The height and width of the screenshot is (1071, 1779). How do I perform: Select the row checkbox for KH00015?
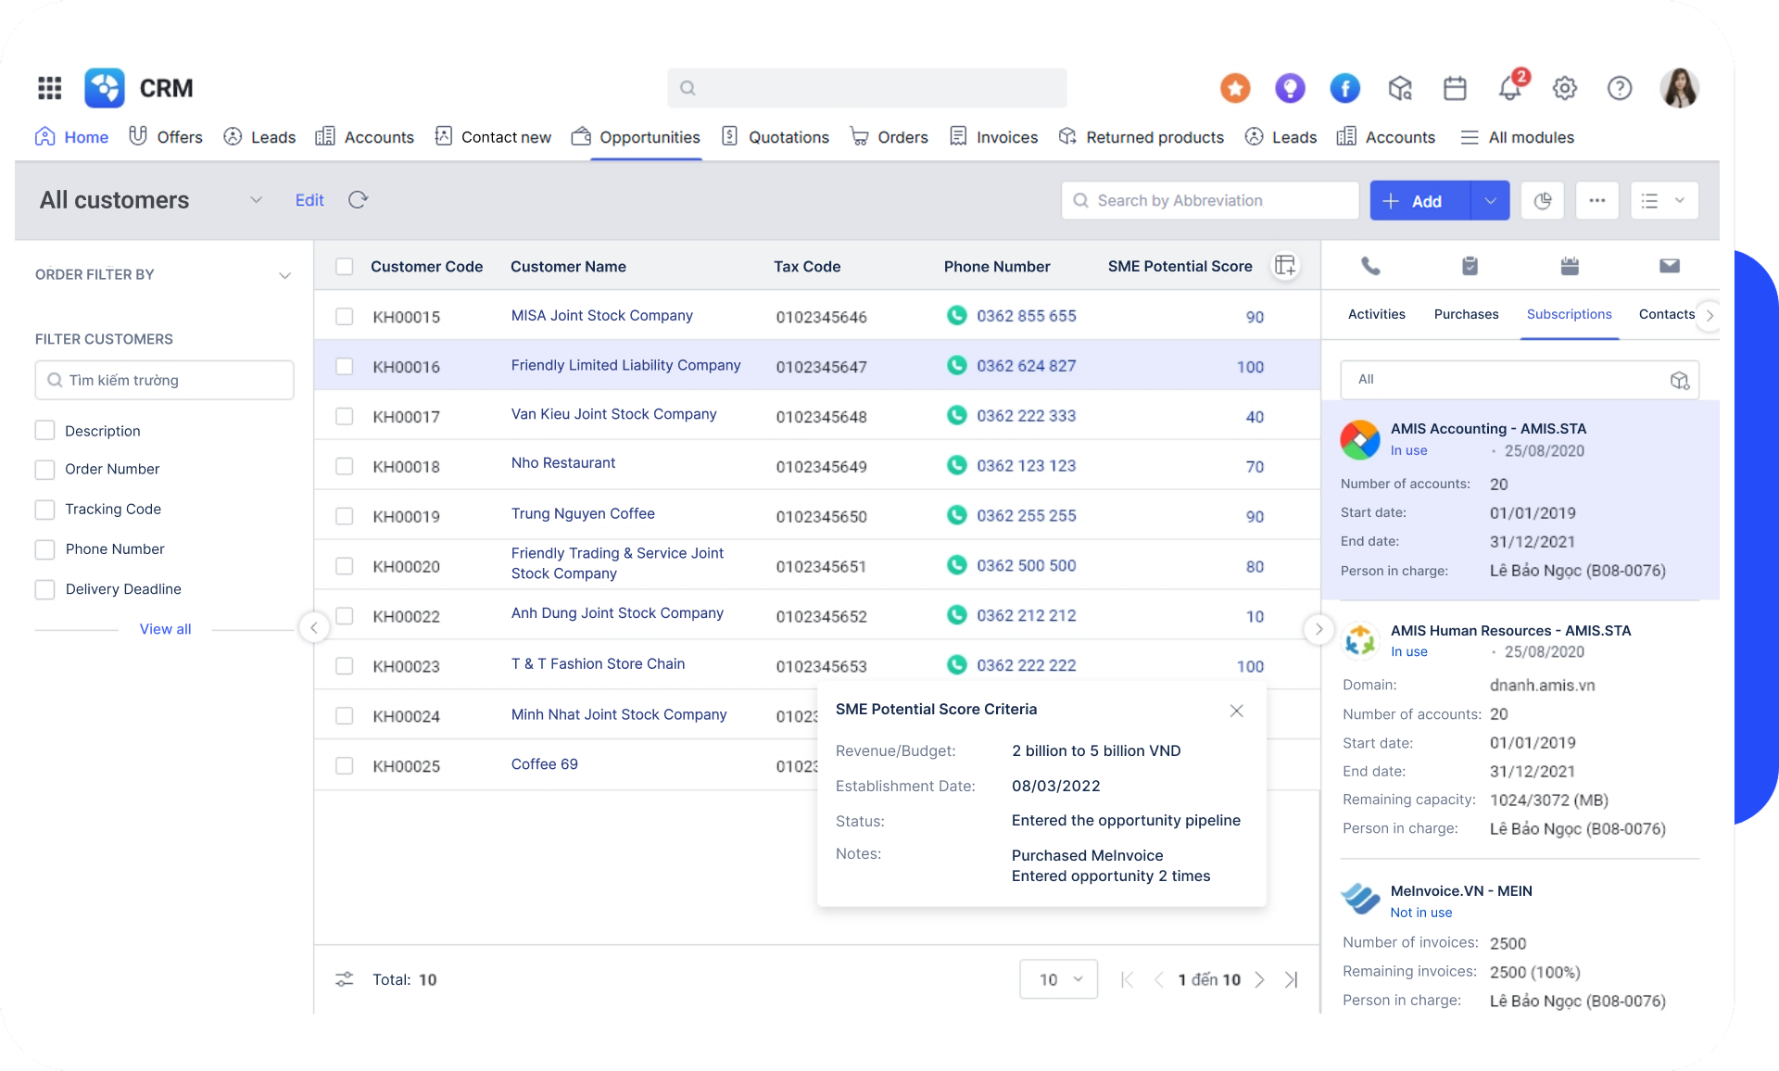[344, 316]
